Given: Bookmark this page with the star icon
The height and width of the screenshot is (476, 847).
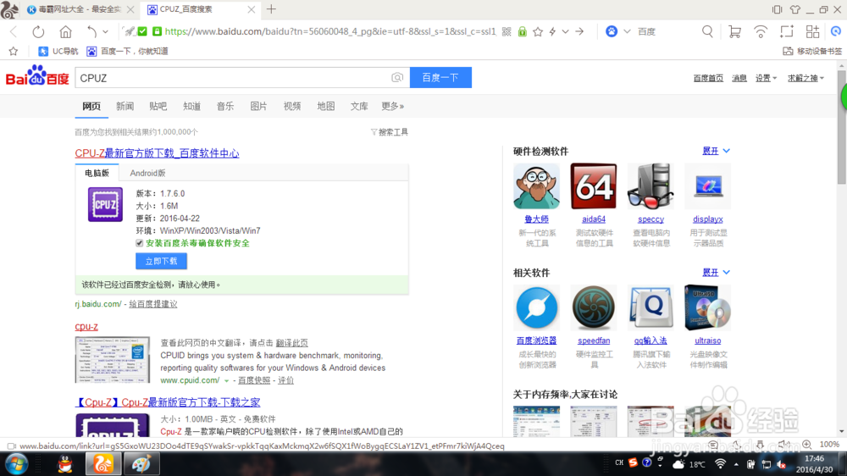Looking at the screenshot, I should 538,32.
